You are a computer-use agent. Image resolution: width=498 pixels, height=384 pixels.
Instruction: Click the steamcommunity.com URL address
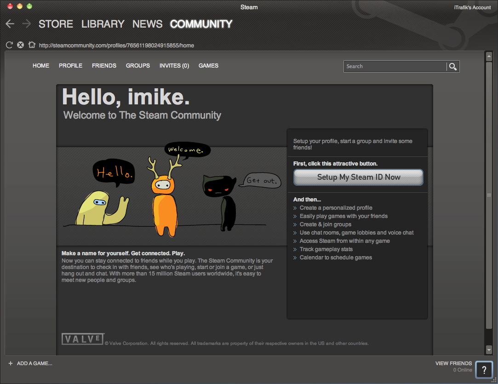click(116, 46)
